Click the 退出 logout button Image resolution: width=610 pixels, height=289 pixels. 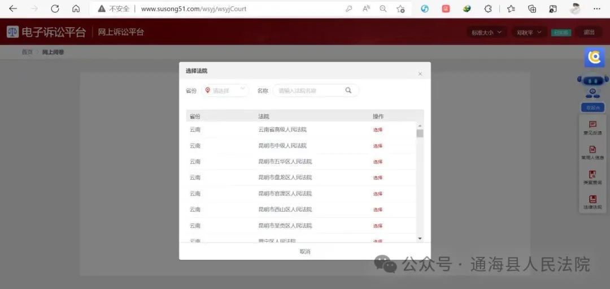click(x=589, y=33)
